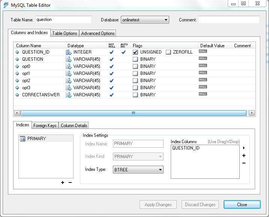Click the Close button
269x217 pixels.
[x=242, y=205]
